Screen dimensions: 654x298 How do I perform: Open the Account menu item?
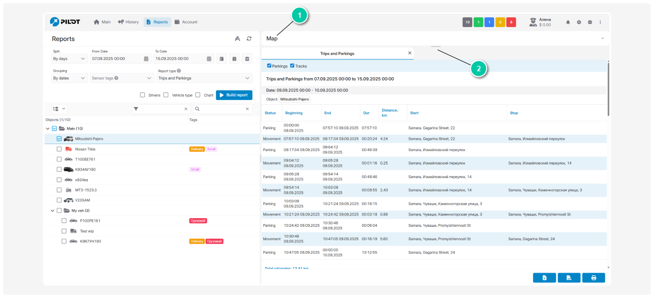pyautogui.click(x=186, y=22)
